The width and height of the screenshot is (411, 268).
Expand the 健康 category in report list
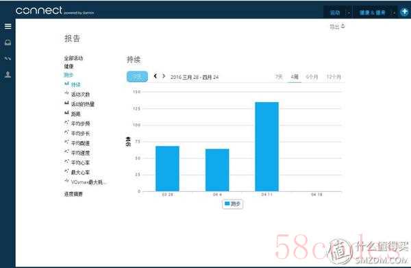click(x=69, y=66)
